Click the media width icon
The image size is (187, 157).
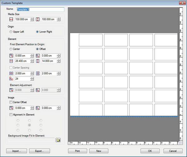click(x=12, y=19)
